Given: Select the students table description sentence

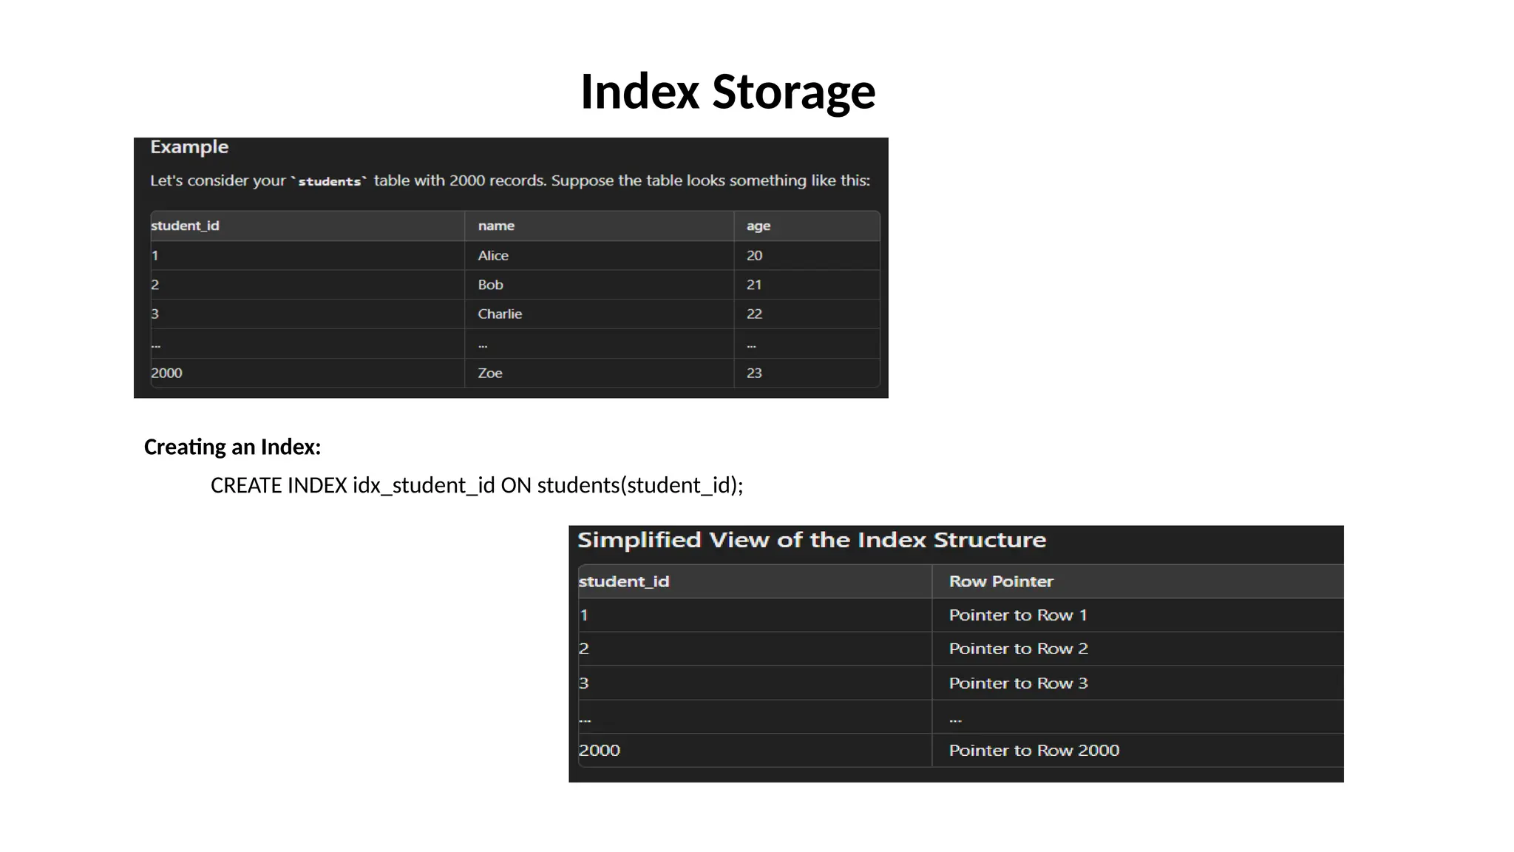Looking at the screenshot, I should (x=510, y=180).
